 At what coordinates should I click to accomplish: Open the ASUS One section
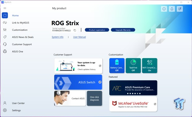click(x=18, y=52)
